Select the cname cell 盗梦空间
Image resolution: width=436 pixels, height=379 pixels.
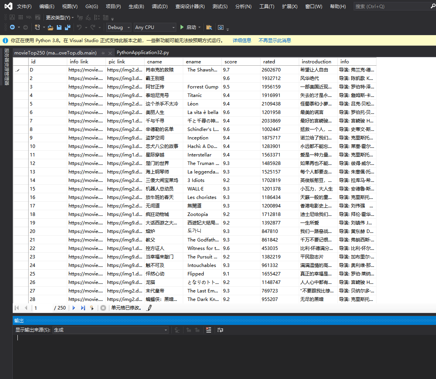163,138
